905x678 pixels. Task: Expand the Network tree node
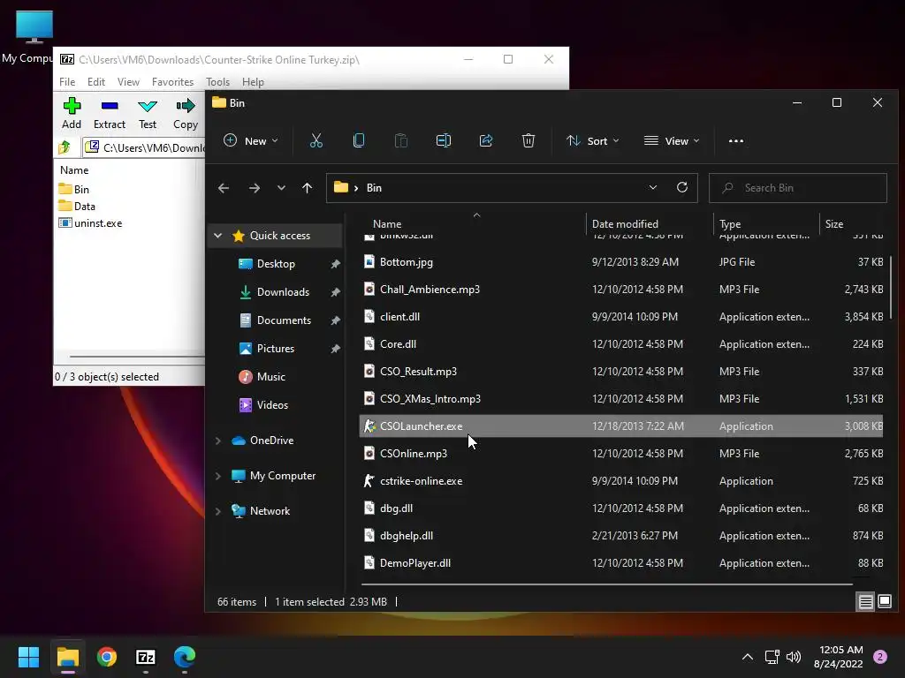pyautogui.click(x=217, y=511)
